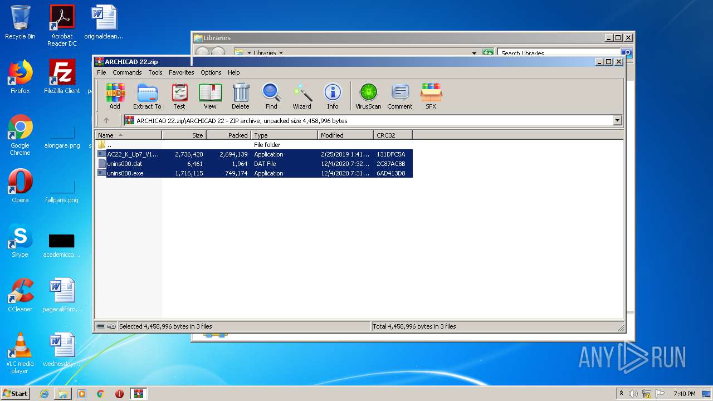The height and width of the screenshot is (401, 713).
Task: Click the Delete trash icon
Action: coord(241,96)
